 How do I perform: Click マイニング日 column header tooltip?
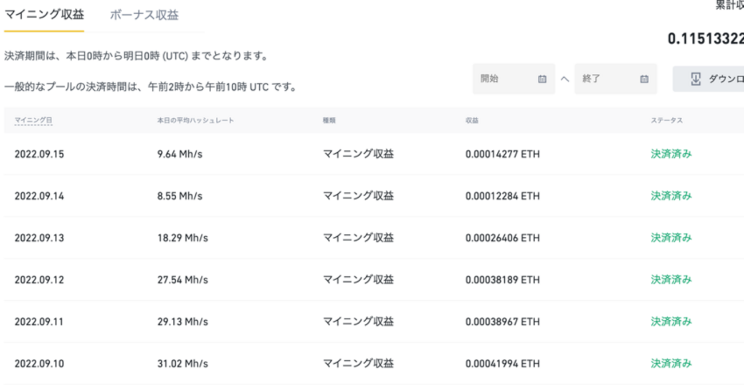point(33,120)
